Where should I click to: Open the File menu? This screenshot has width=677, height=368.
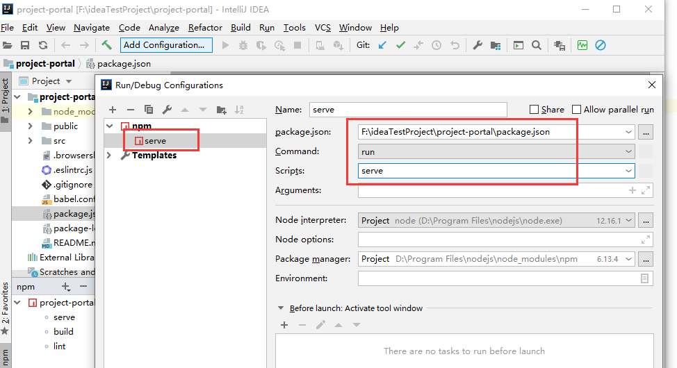(8, 28)
